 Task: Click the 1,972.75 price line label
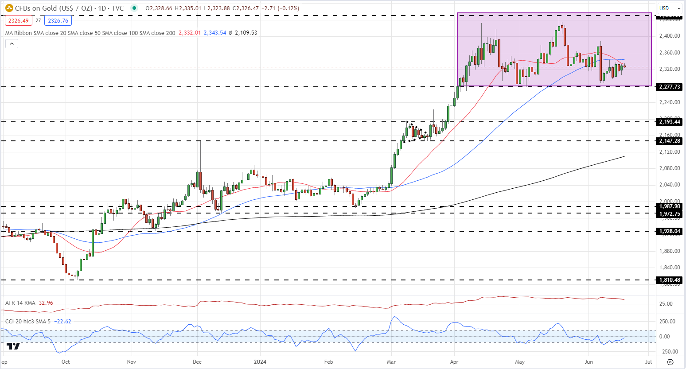pyautogui.click(x=670, y=214)
